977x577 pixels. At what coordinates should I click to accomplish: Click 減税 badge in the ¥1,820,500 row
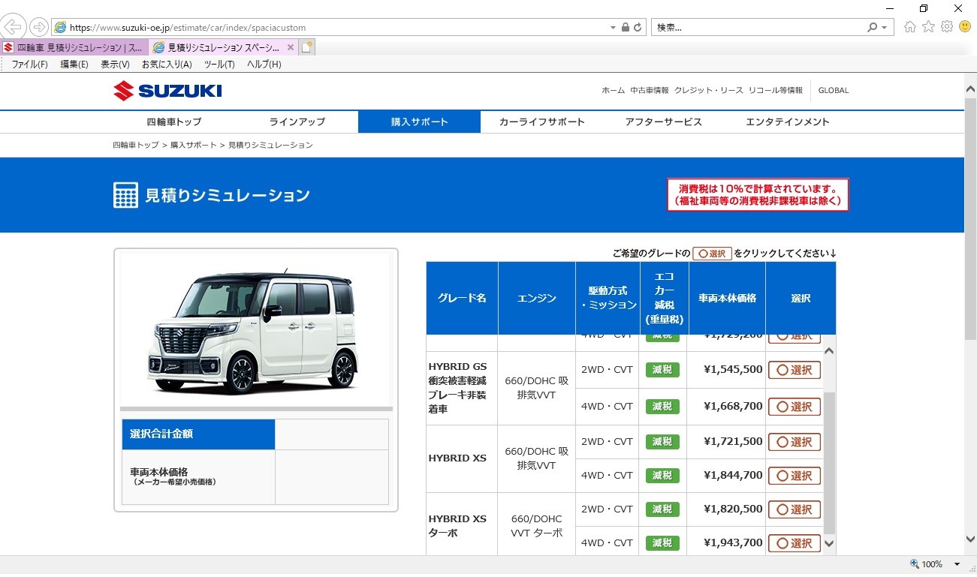(x=662, y=509)
